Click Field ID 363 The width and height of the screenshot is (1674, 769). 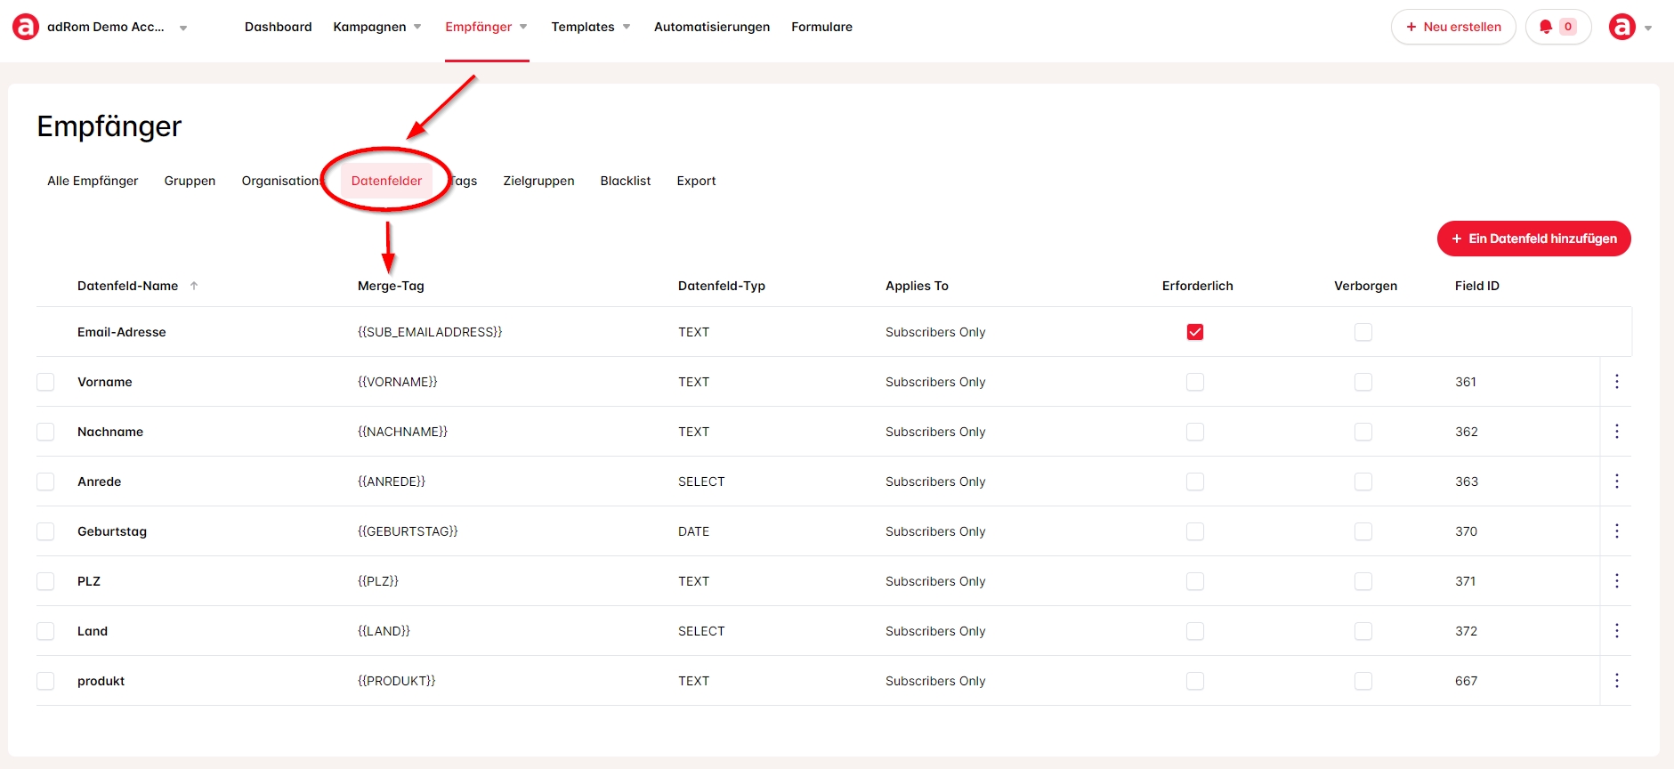pyautogui.click(x=1467, y=482)
